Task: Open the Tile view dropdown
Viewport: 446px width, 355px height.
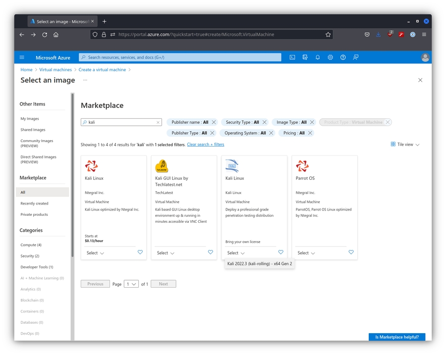Action: pos(405,145)
